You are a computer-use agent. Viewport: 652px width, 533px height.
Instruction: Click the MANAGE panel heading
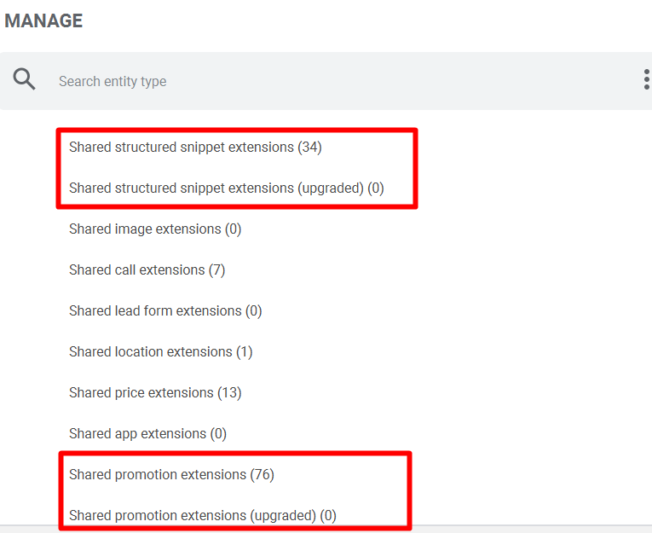(x=43, y=21)
